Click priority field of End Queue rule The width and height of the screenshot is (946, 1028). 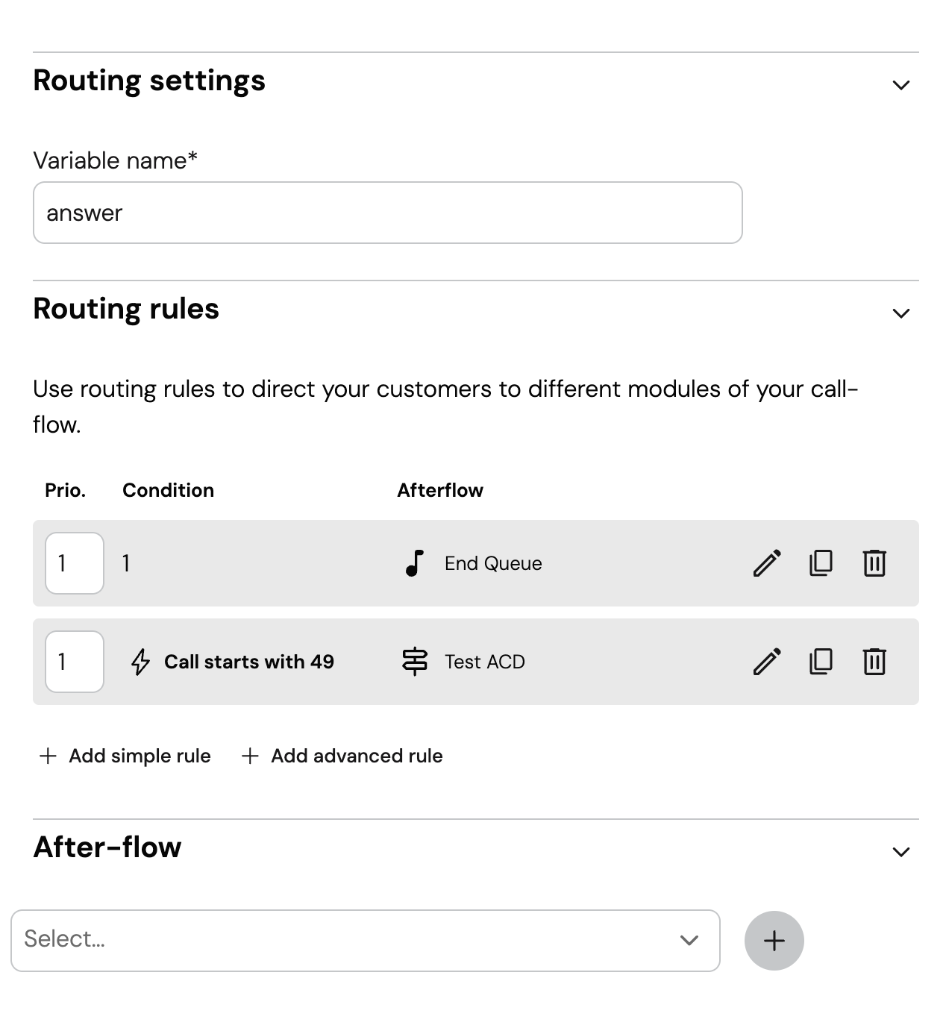[x=75, y=563]
